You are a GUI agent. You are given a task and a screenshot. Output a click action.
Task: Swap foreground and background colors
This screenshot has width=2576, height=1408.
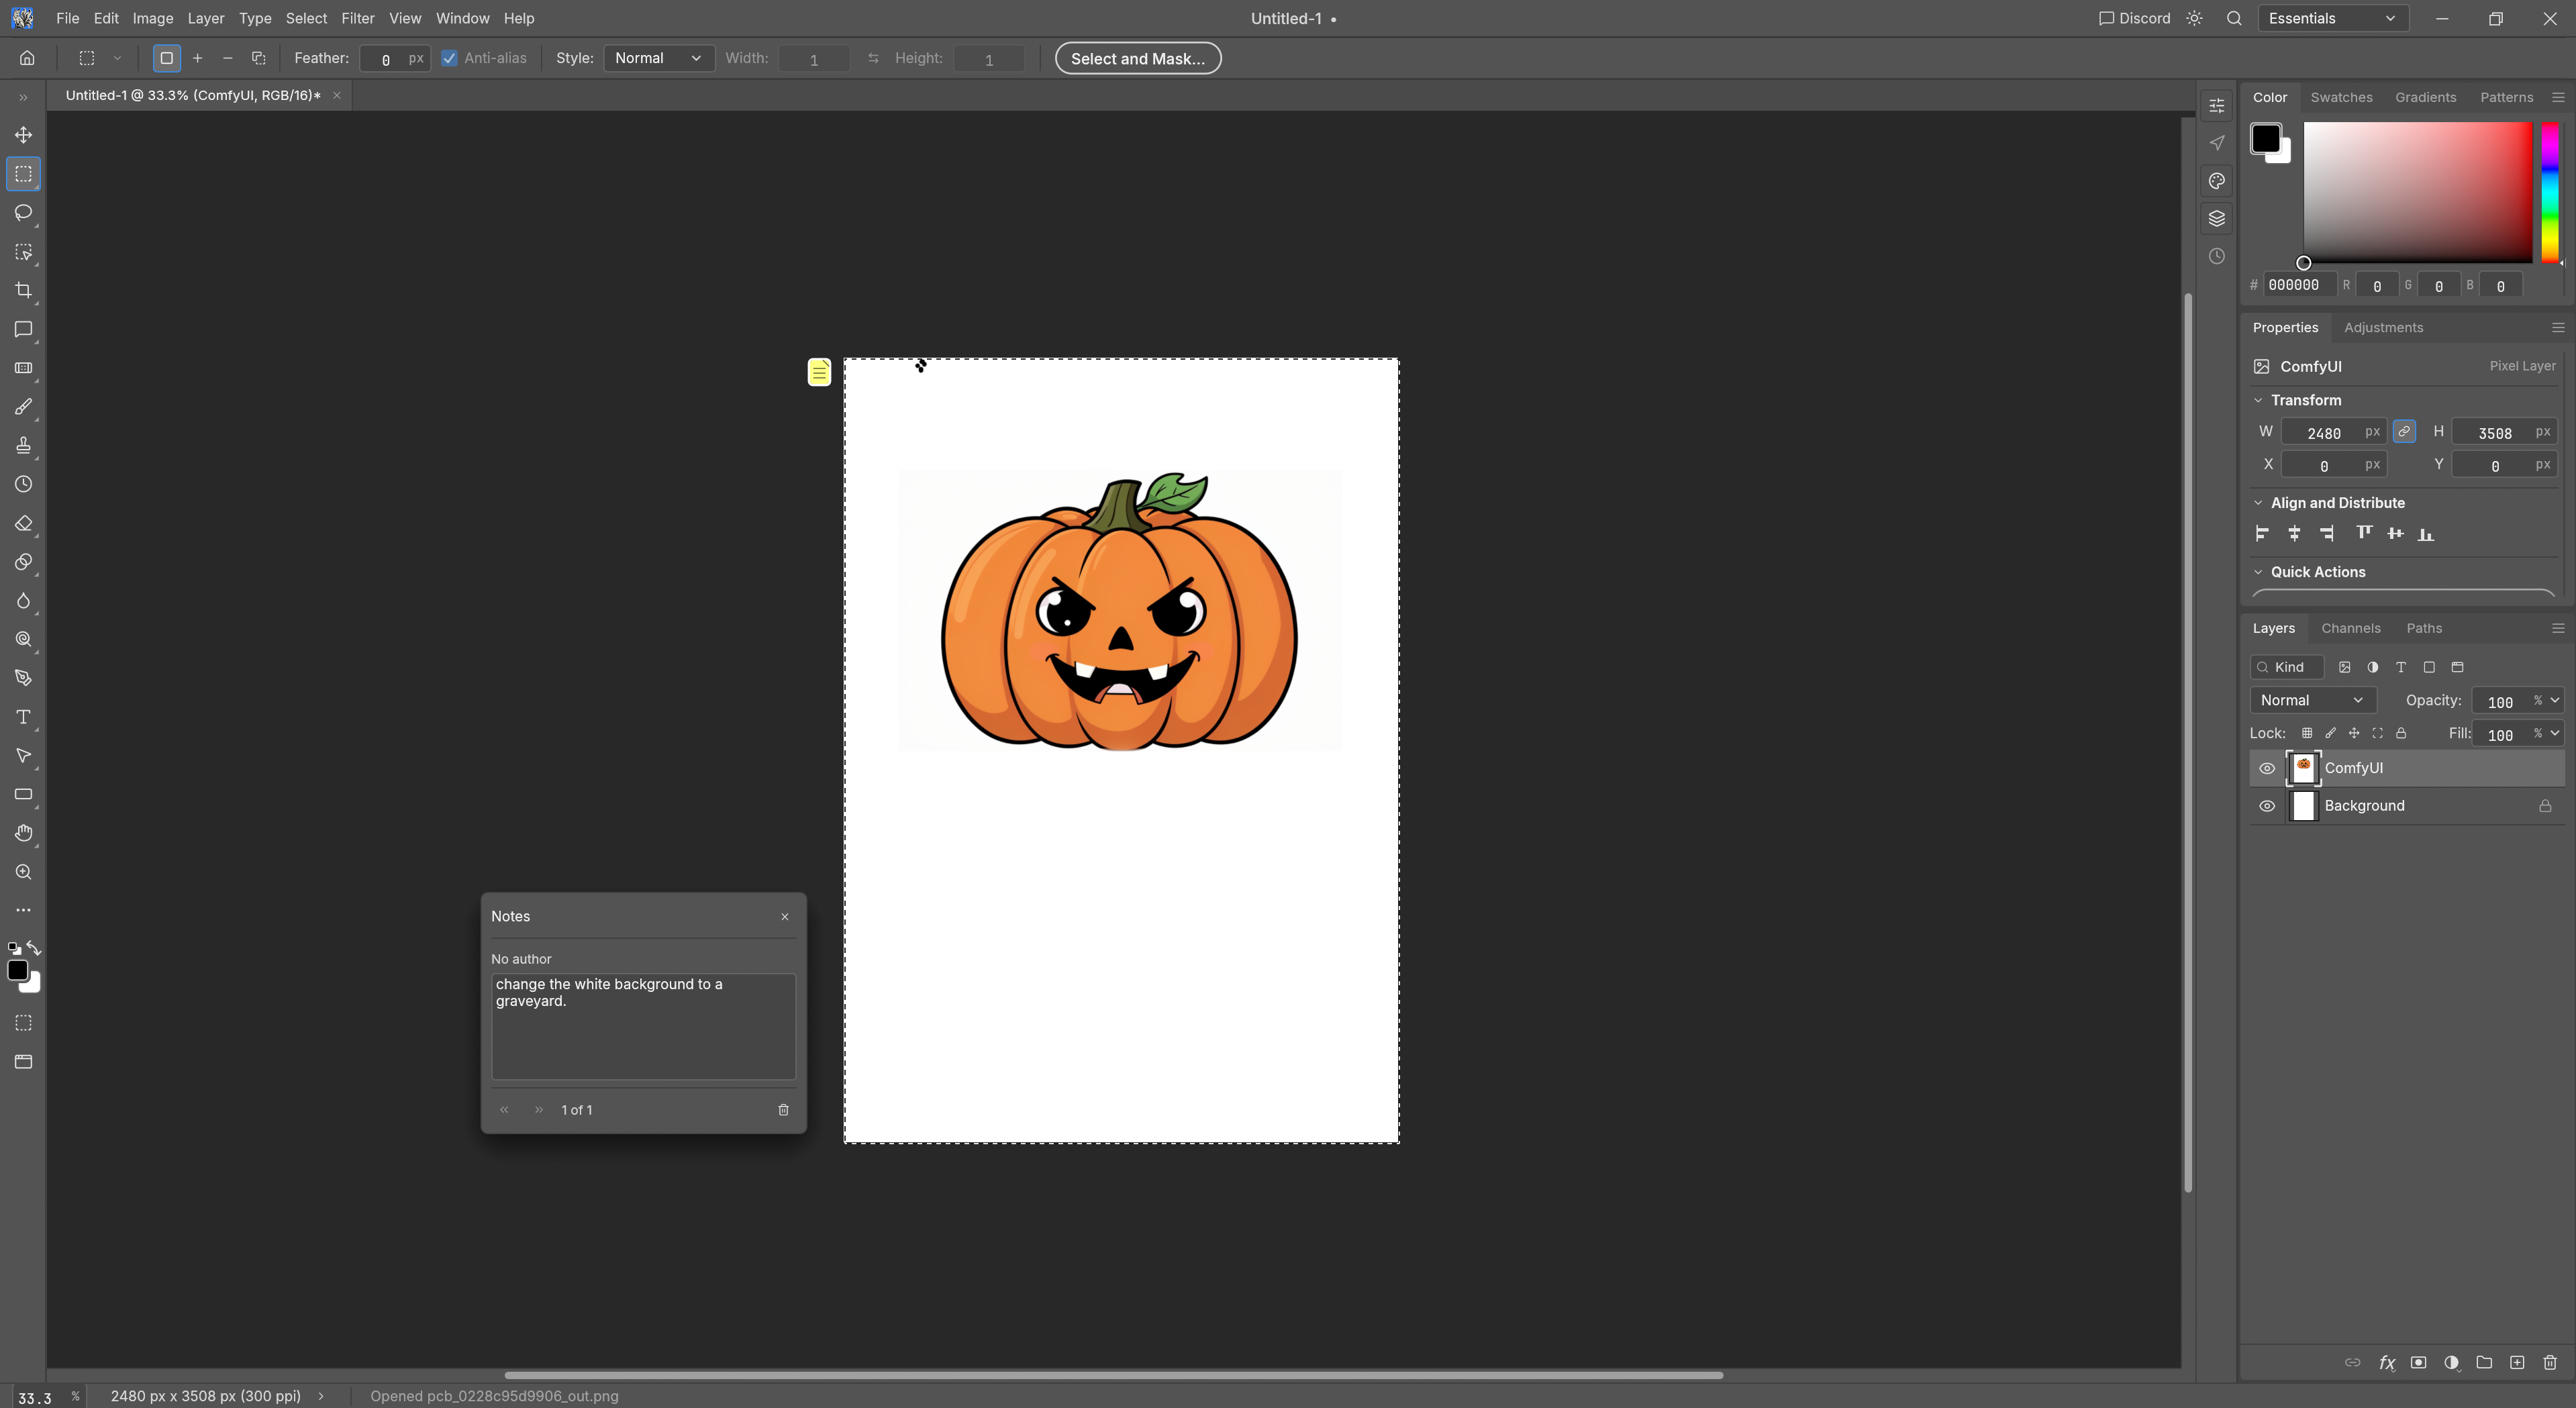(x=34, y=947)
